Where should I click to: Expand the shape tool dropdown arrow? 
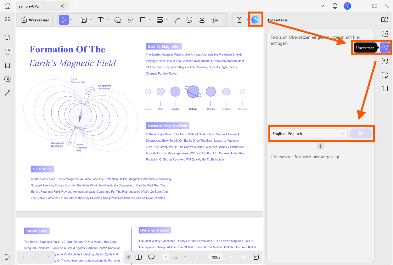point(150,20)
